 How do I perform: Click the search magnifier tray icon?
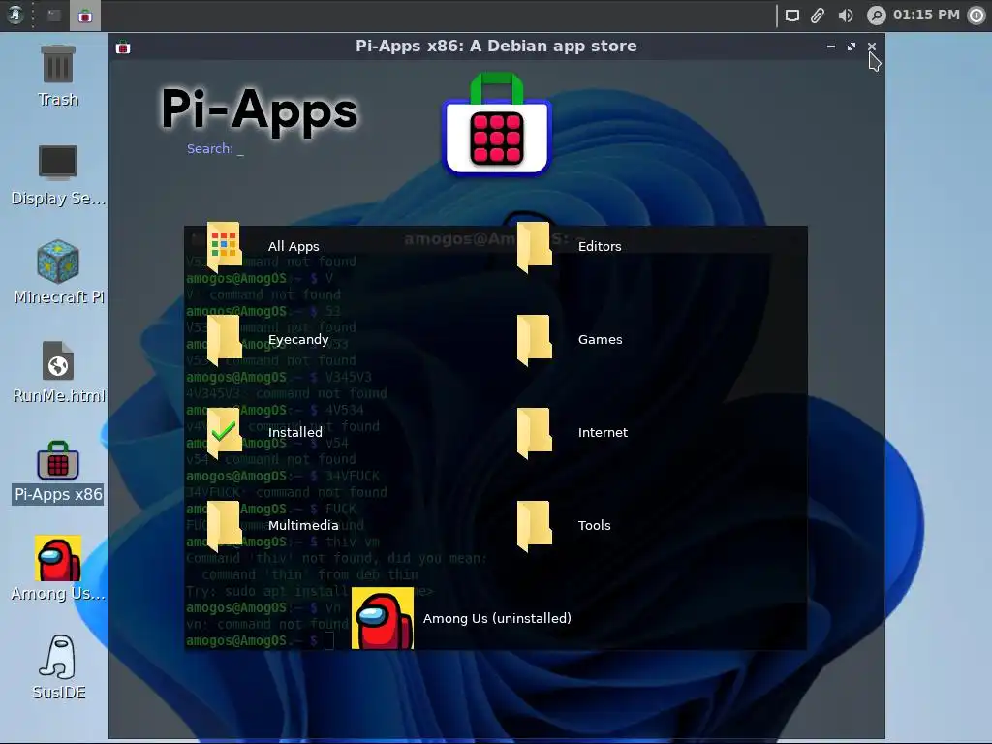click(876, 15)
